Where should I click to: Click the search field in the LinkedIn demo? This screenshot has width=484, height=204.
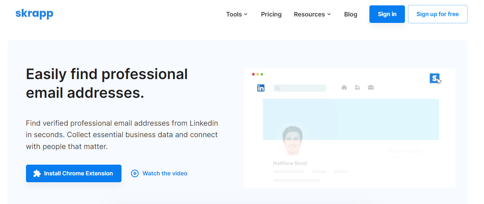pyautogui.click(x=299, y=88)
